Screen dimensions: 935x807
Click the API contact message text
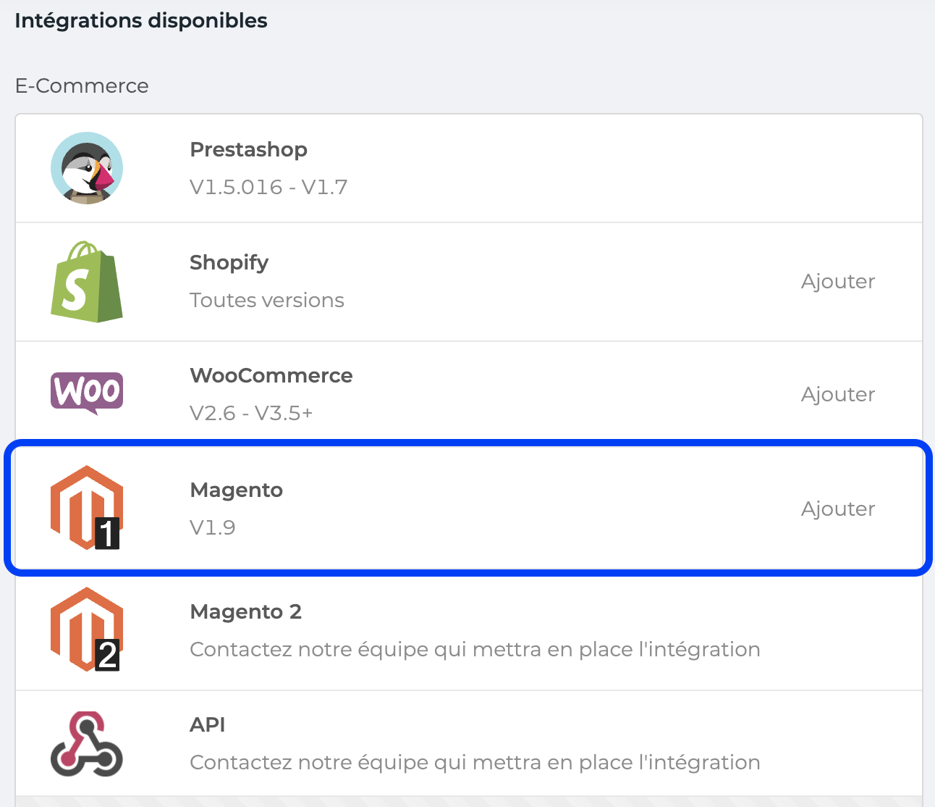tap(475, 762)
